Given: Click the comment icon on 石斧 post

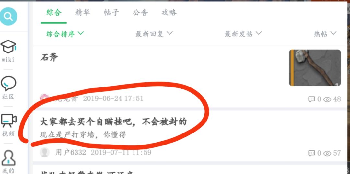Looking at the screenshot, I should click(x=311, y=99).
